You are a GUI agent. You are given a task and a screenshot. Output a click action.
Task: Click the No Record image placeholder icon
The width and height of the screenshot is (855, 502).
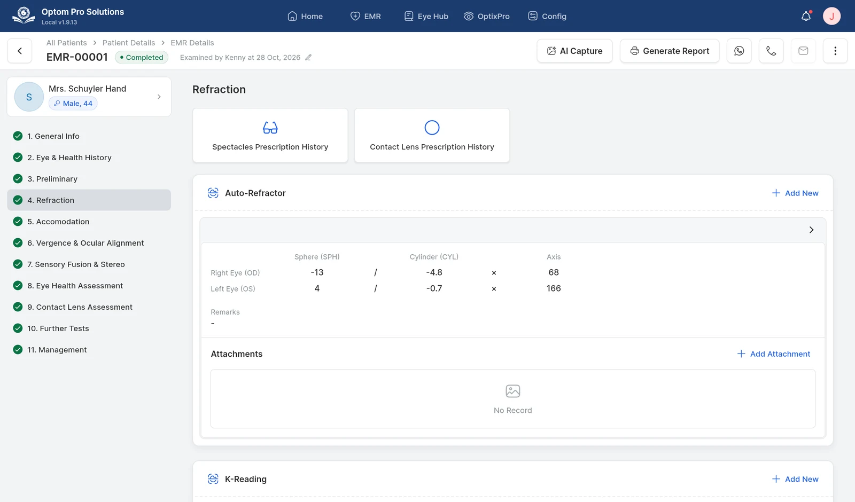[513, 391]
